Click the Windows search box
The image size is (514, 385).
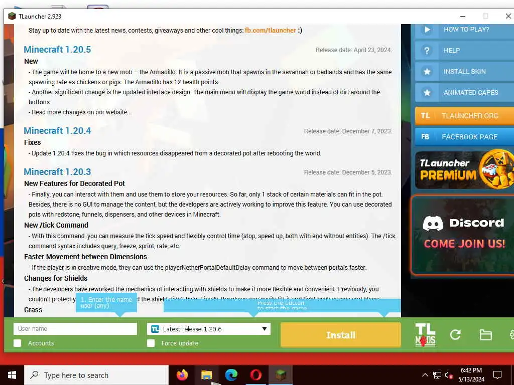point(96,375)
